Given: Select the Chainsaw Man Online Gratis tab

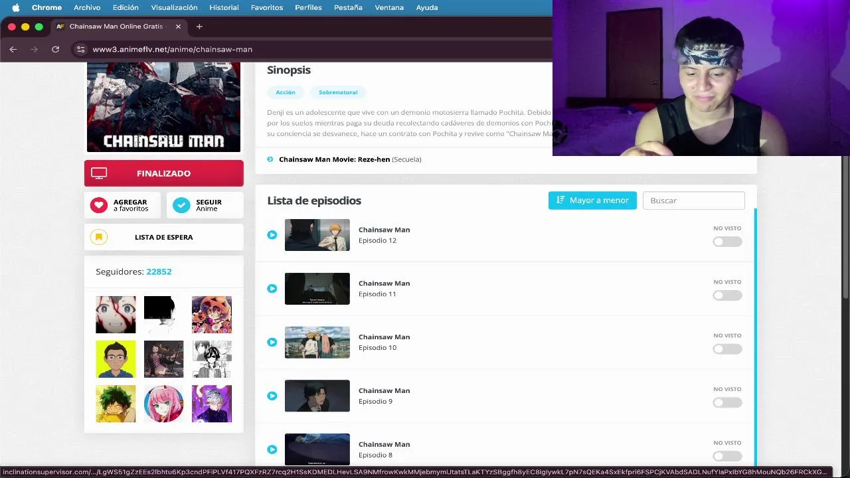Looking at the screenshot, I should 118,27.
